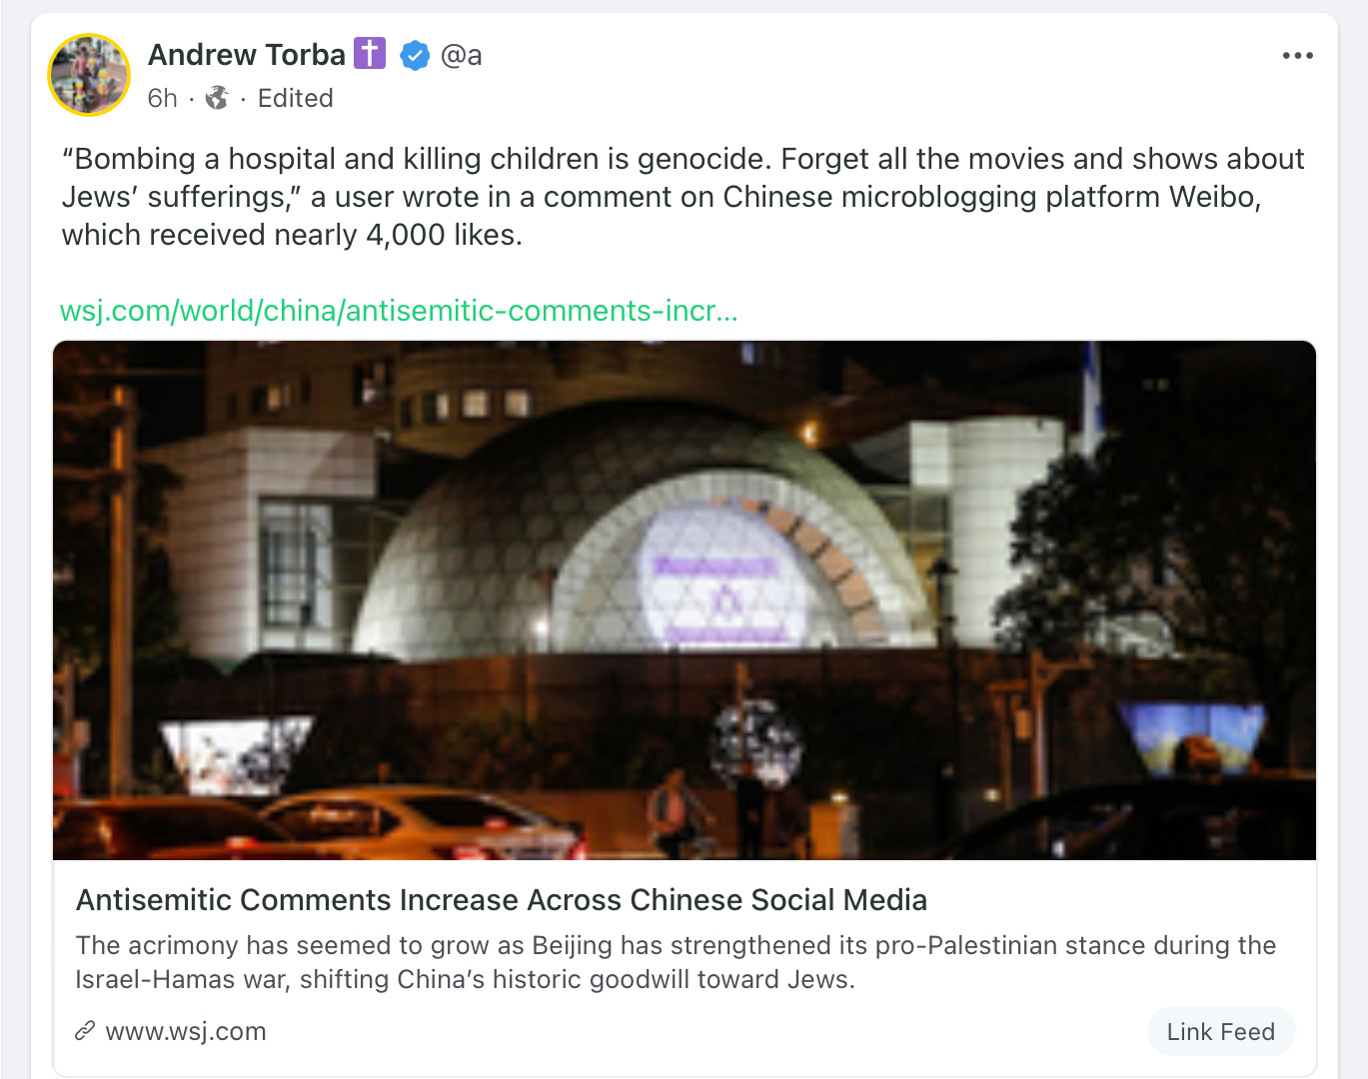The width and height of the screenshot is (1368, 1079).
Task: Click the Link Feed button
Action: 1220,1031
